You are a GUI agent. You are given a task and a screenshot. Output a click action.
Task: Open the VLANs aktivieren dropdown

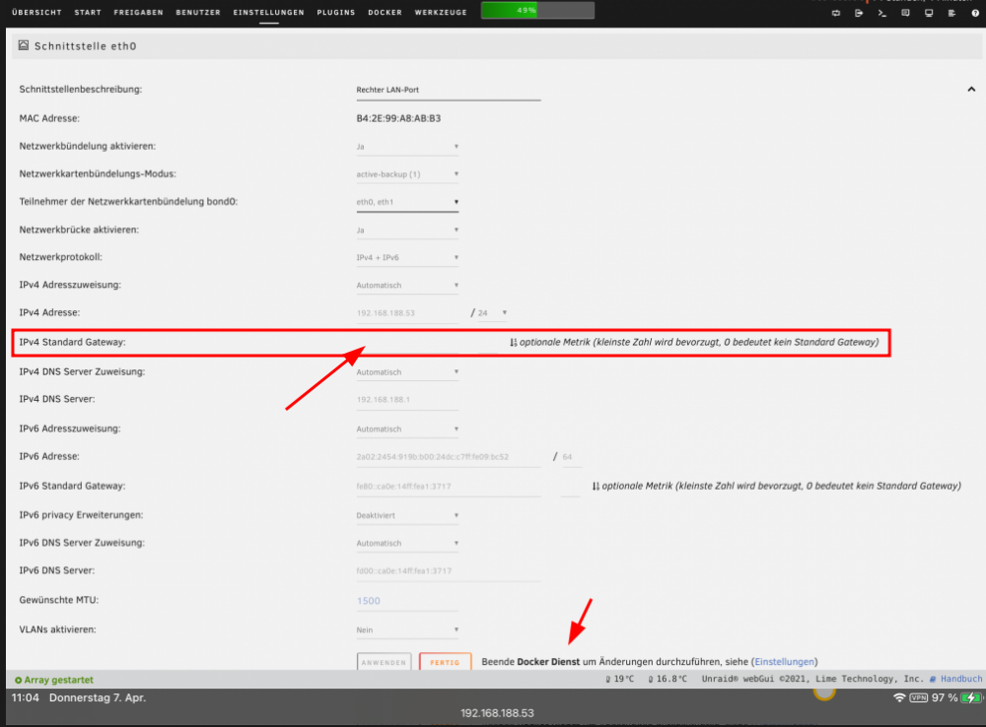coord(407,629)
